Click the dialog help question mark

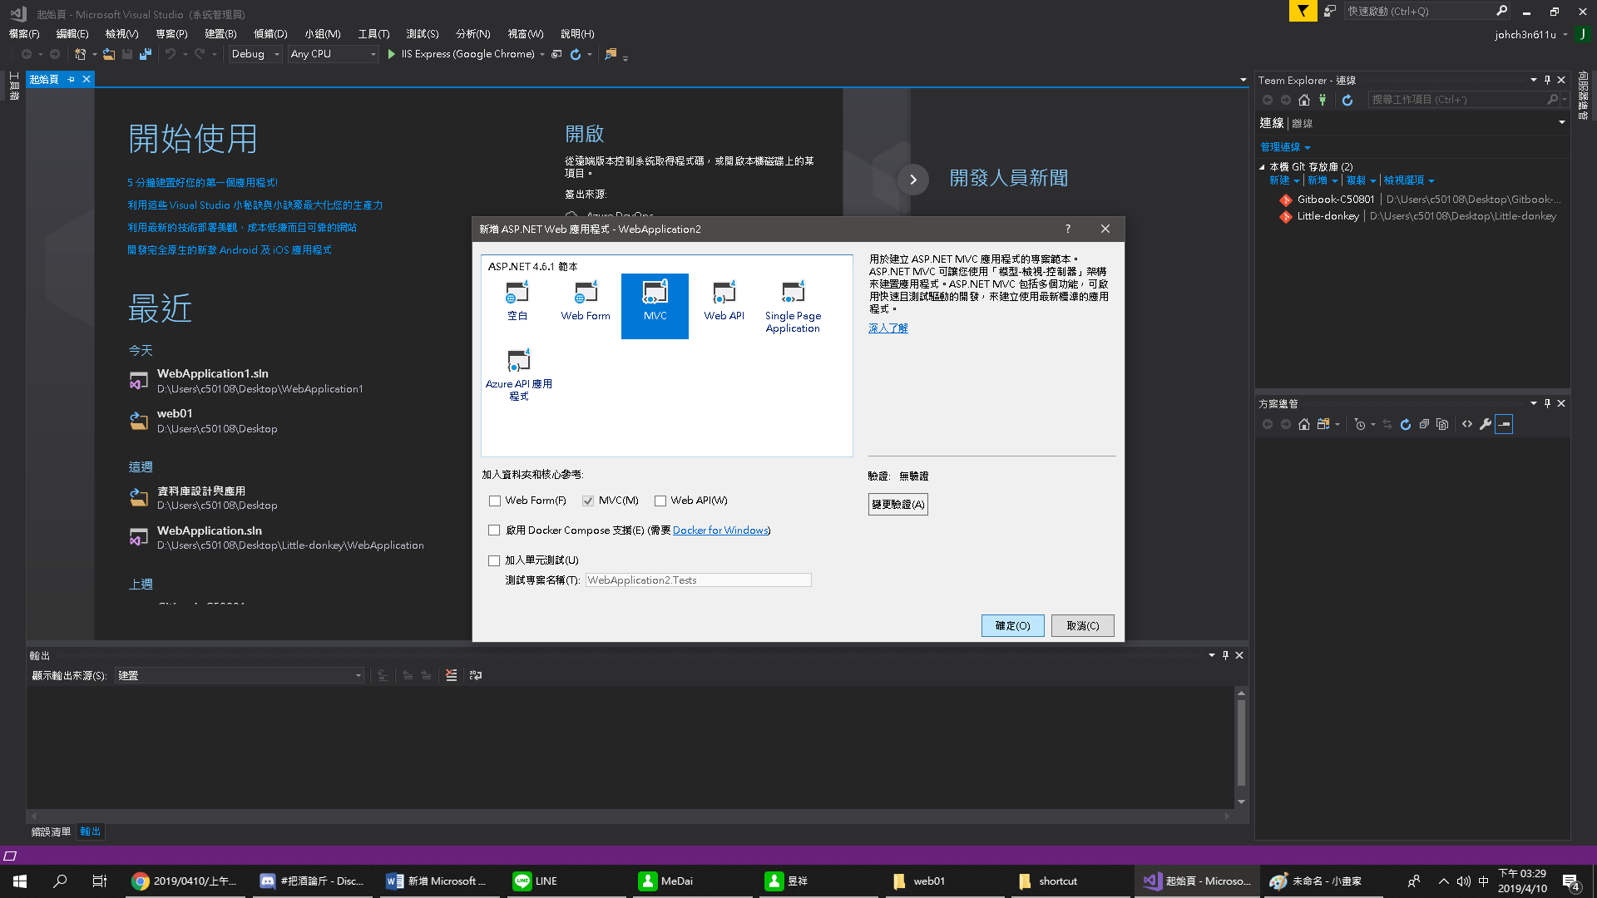coord(1068,229)
